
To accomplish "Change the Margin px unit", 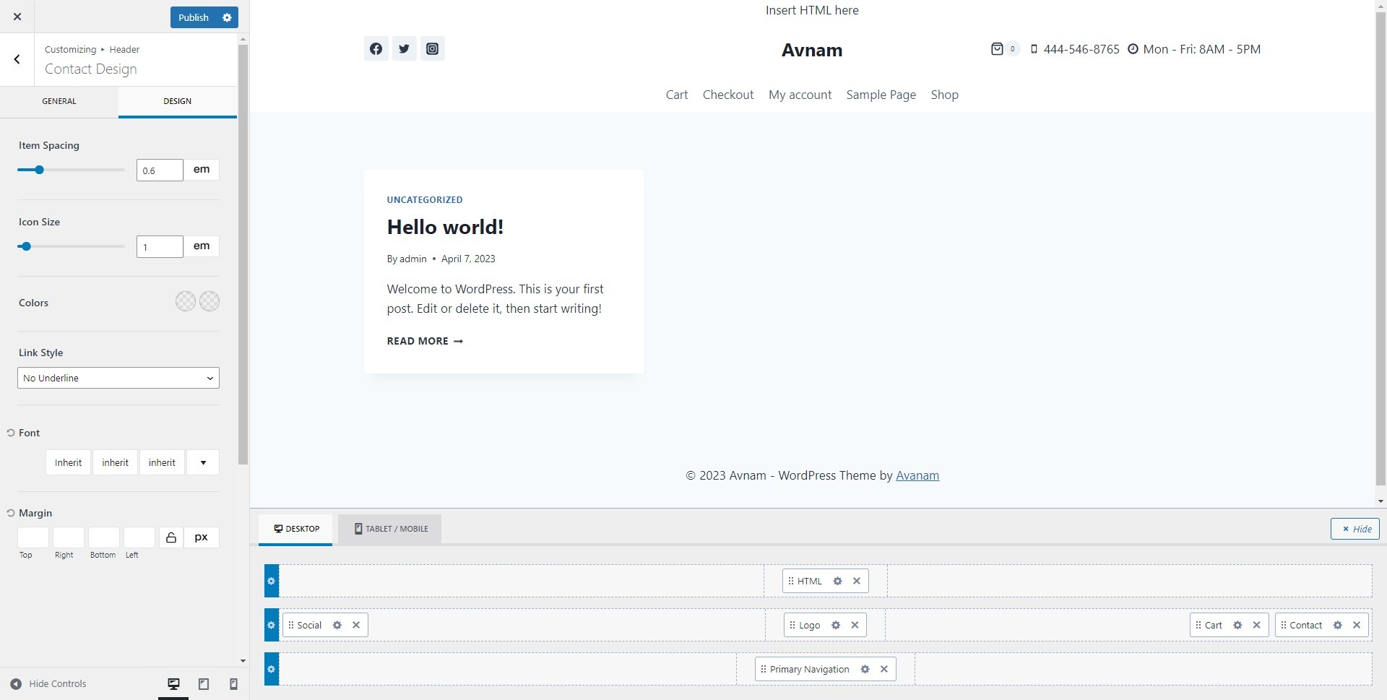I will (202, 537).
